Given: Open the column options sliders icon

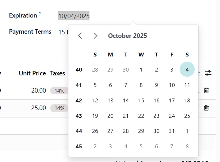Looking at the screenshot, I should coord(208,73).
